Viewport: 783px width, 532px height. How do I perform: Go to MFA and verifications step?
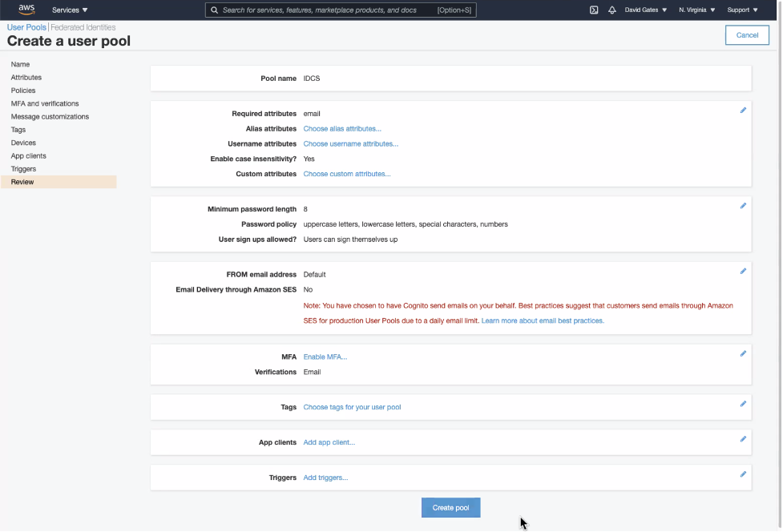pyautogui.click(x=45, y=103)
